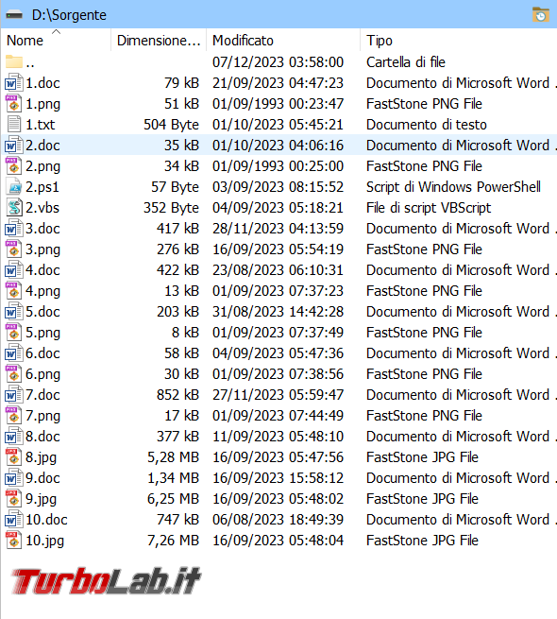Select the file name 2.ps1
Viewport: 557px width, 619px height.
point(42,187)
